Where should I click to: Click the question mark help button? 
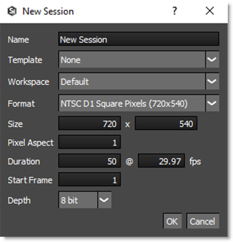coord(174,11)
